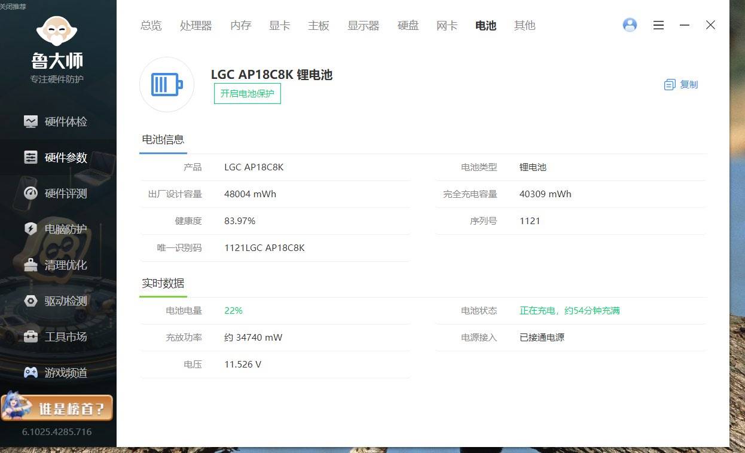745x453 pixels.
Task: Click the 完全充电容量 label
Action: pos(470,194)
